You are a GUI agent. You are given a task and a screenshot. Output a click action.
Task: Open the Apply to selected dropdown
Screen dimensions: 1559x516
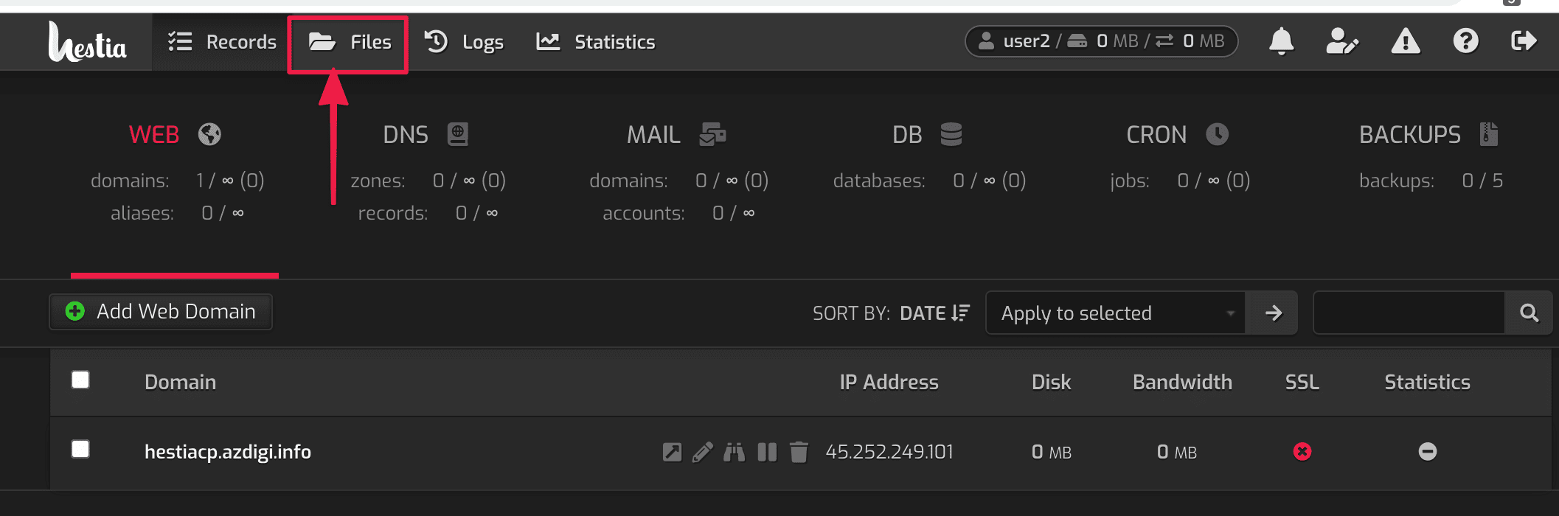[x=1115, y=313]
